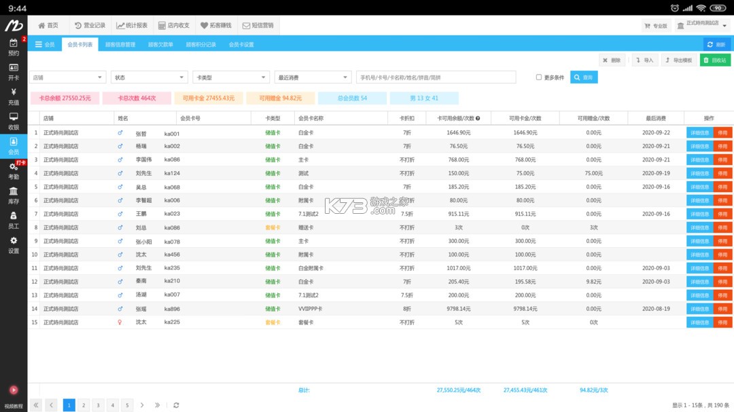Select the 会员 member sidebar icon
Viewport: 734px width, 412px height.
tap(14, 147)
